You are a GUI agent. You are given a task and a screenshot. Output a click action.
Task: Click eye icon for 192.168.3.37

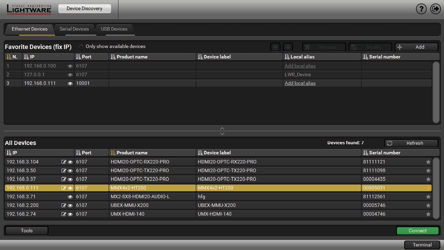70,179
